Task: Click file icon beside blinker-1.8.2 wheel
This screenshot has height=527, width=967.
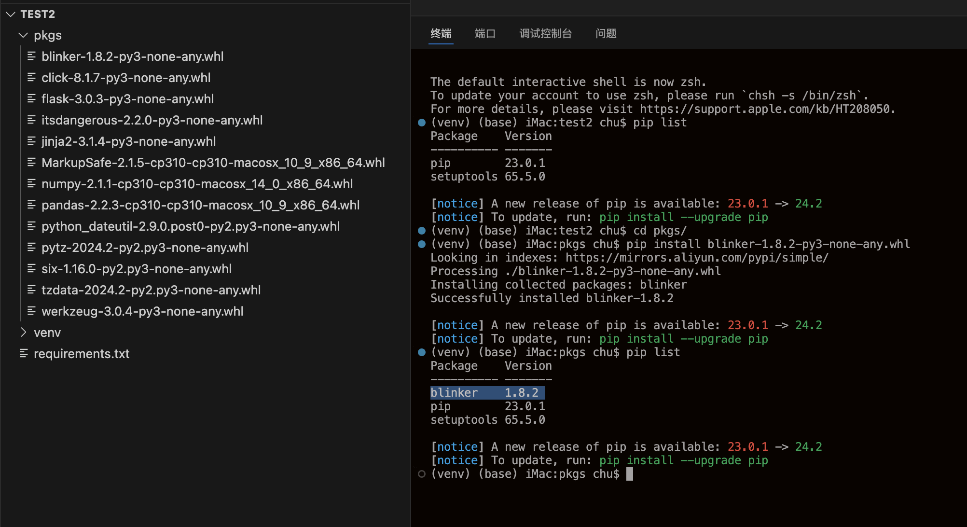Action: [x=31, y=56]
